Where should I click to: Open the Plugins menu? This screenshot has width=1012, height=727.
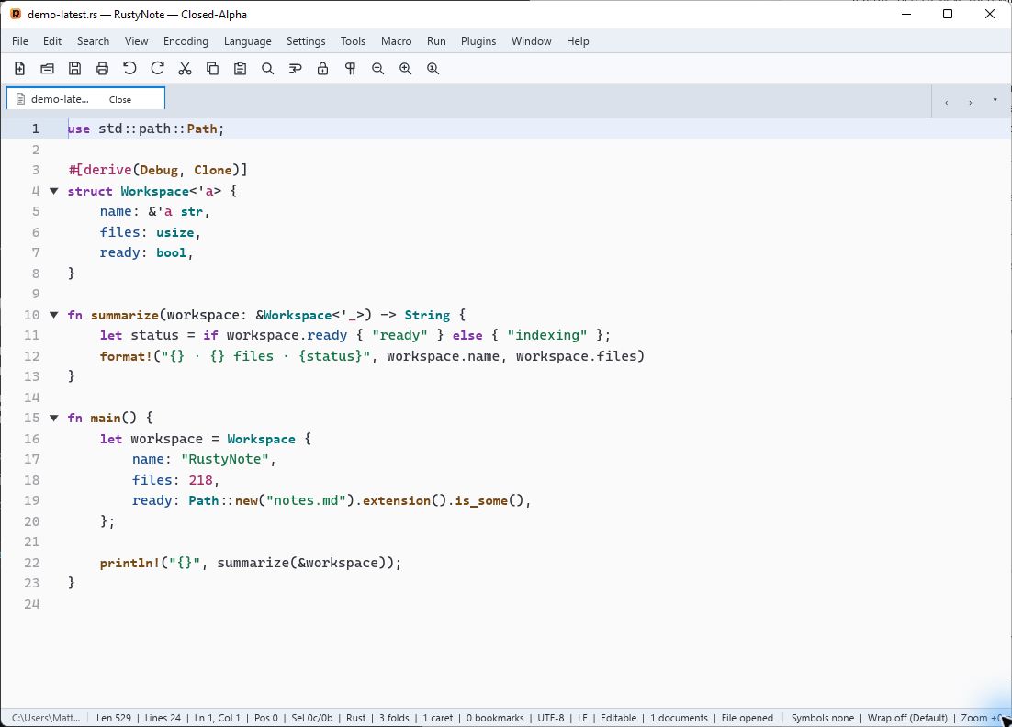[478, 40]
